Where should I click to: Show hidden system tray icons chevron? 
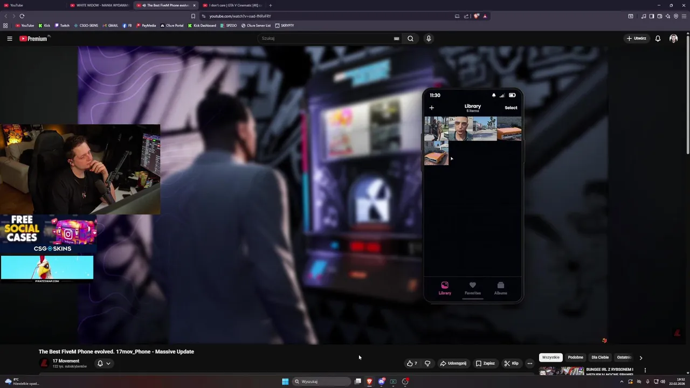(622, 382)
